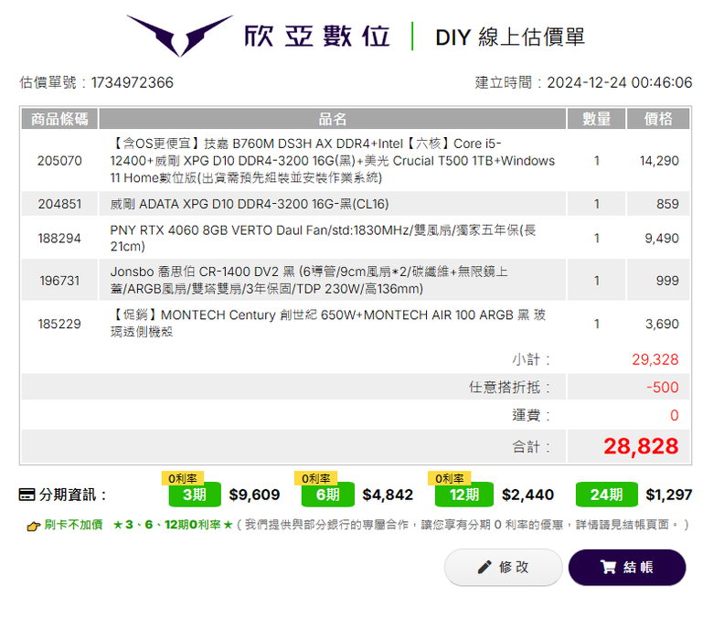Click the ★3、6、12期0利率★ green text
This screenshot has height=618, width=713.
tap(173, 525)
